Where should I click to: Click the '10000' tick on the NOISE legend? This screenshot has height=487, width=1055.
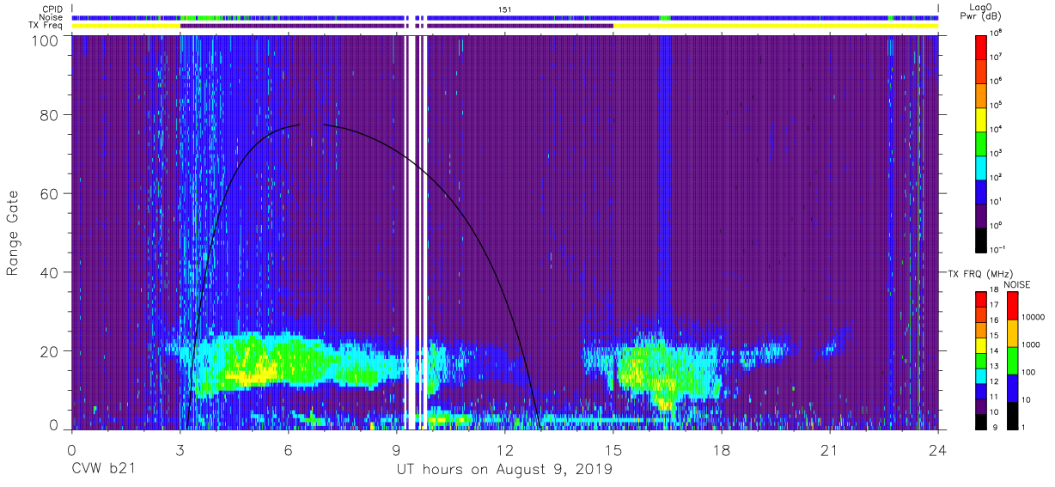pos(1034,318)
